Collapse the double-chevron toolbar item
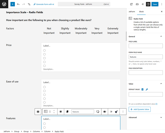The height and width of the screenshot is (133, 165). (x=142, y=4)
